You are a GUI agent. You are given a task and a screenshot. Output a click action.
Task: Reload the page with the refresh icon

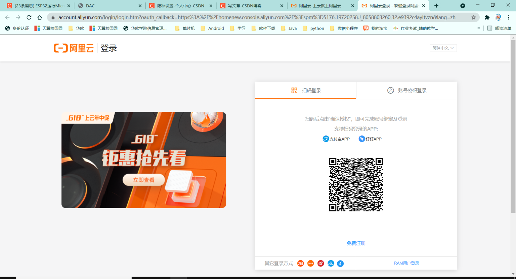[x=29, y=17]
